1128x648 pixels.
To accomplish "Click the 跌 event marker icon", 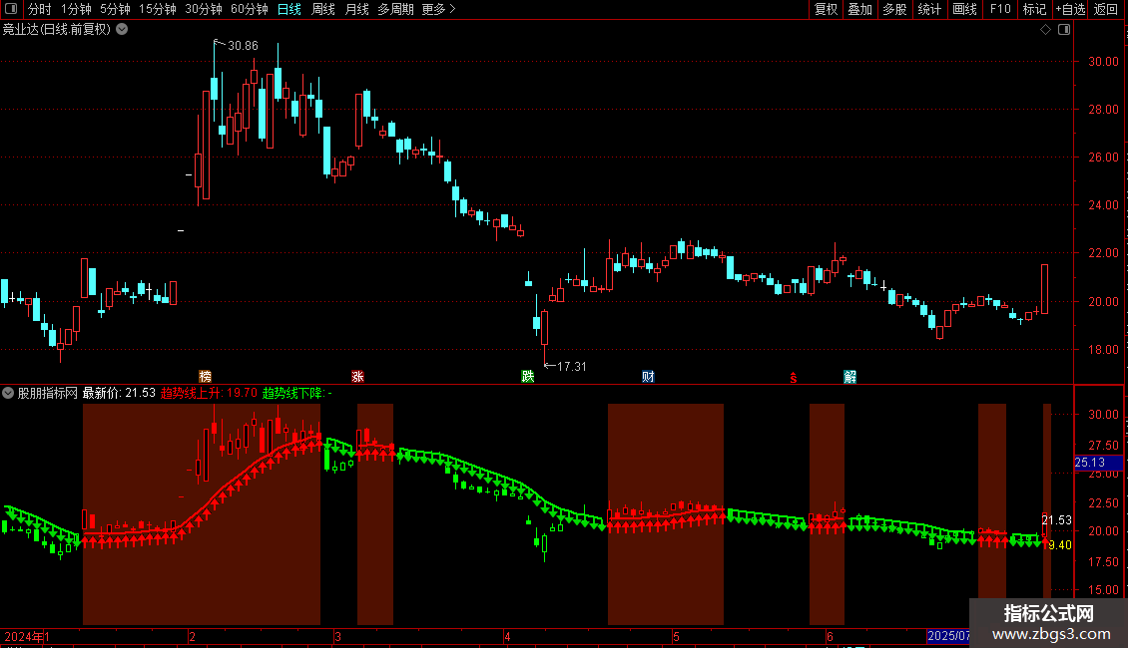I will tap(527, 377).
